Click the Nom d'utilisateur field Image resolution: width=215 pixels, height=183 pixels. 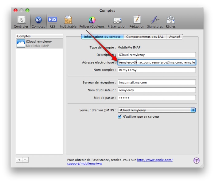click(x=157, y=90)
